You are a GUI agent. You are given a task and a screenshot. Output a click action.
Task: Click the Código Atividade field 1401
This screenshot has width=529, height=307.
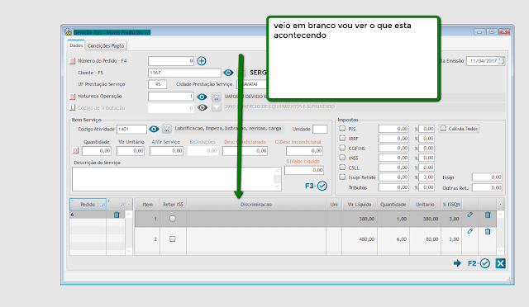[131, 129]
